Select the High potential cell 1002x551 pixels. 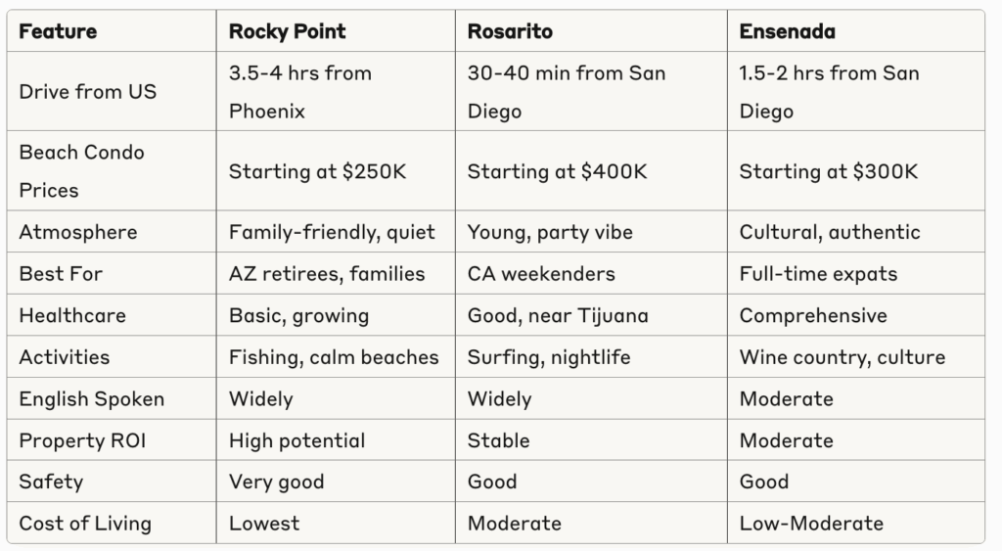[296, 440]
